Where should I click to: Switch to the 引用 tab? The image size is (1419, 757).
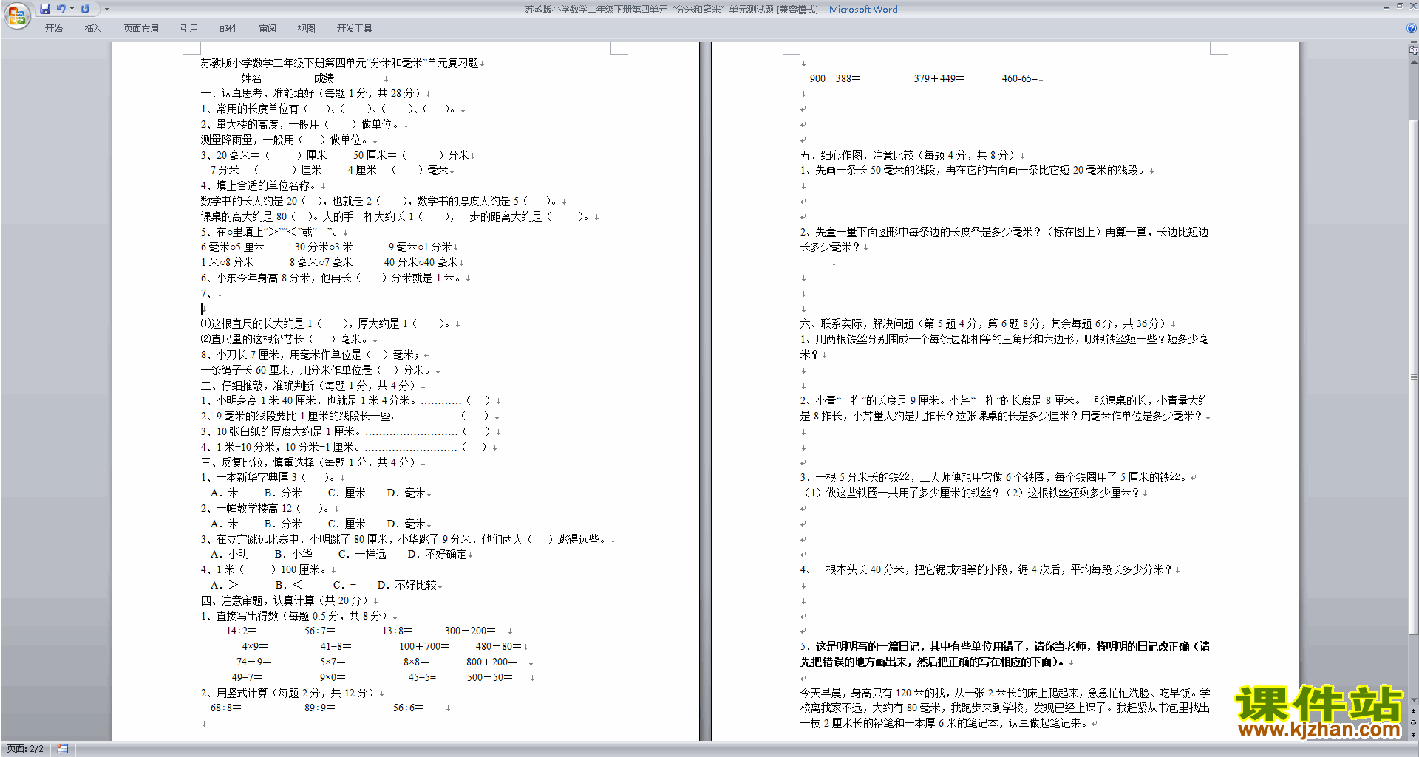[x=188, y=29]
